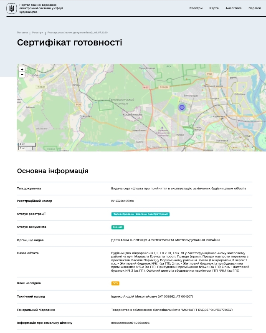Zoom in the map with plus button

tap(22, 69)
